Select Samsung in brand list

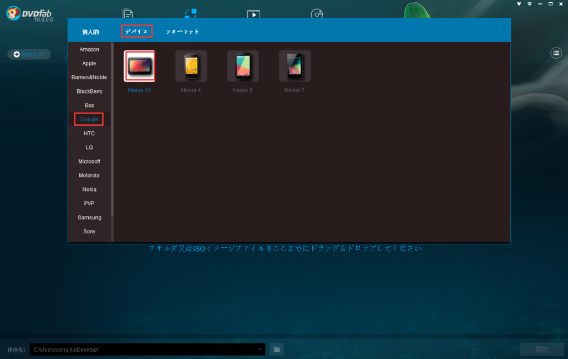coord(89,218)
